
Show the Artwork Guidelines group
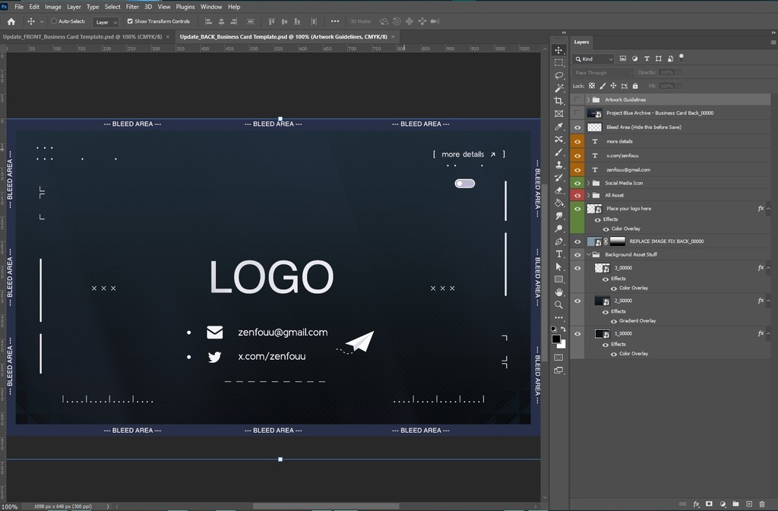pyautogui.click(x=577, y=99)
